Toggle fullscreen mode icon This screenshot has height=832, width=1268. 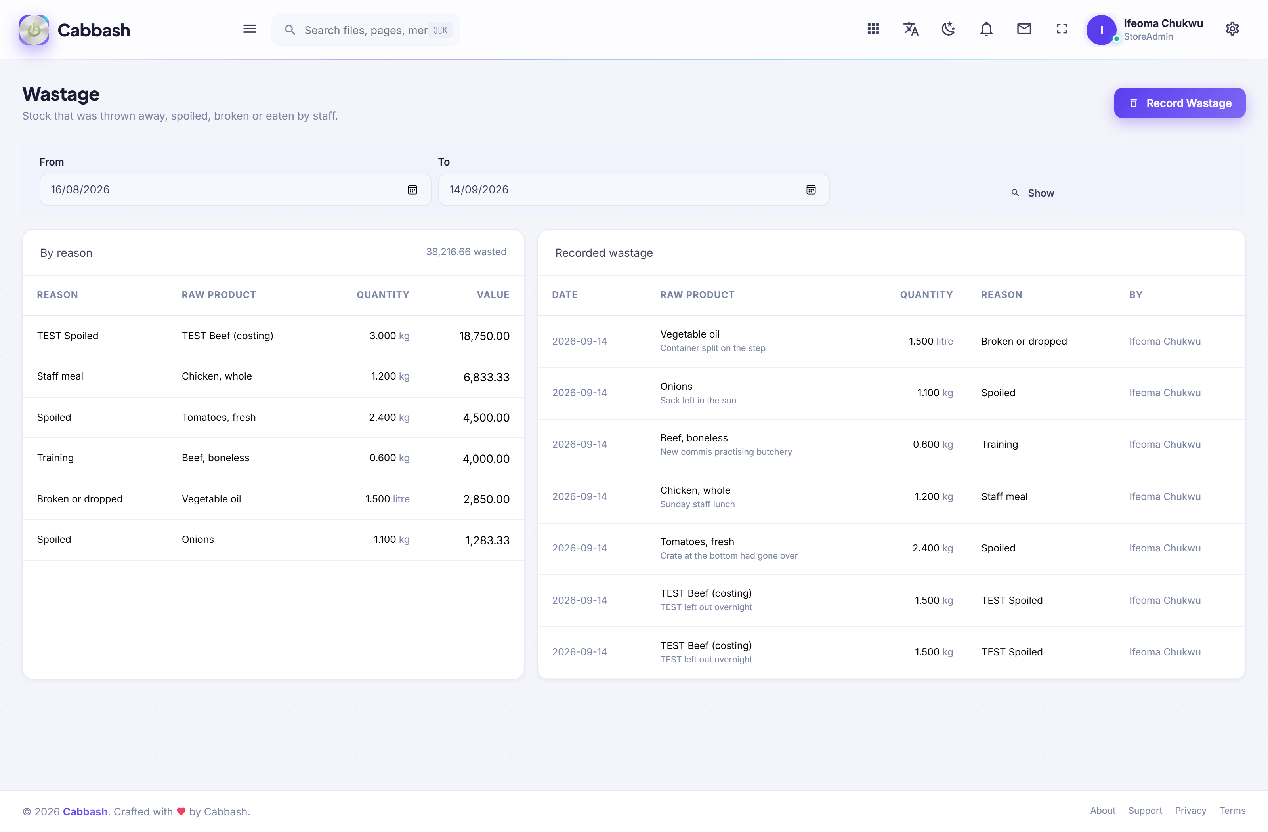click(1062, 29)
